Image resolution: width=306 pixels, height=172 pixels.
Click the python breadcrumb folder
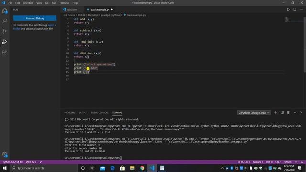(x=116, y=15)
